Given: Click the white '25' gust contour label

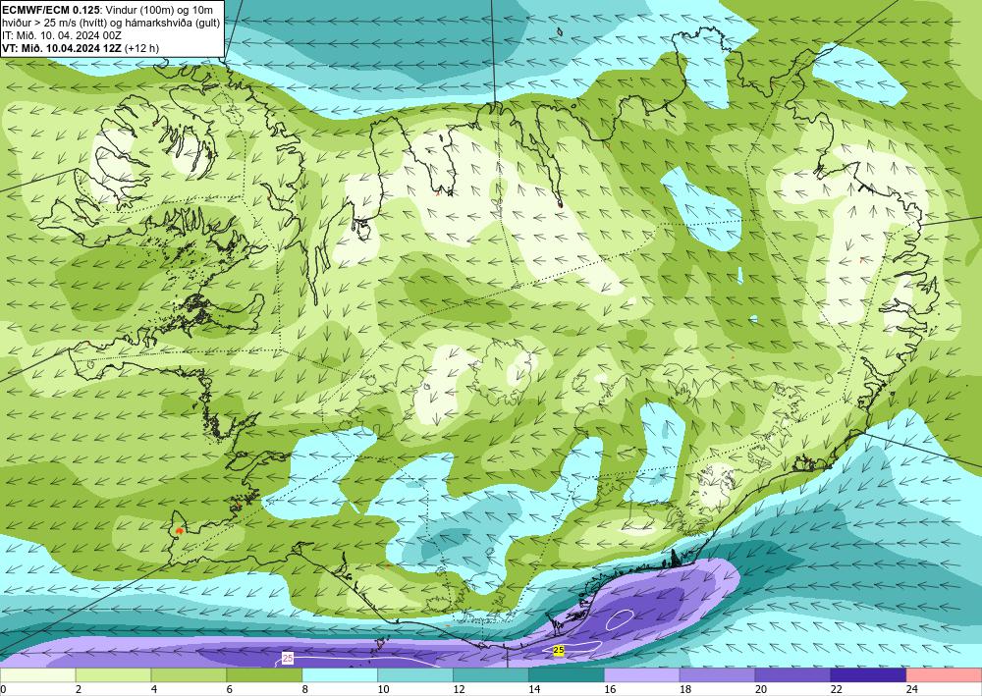Looking at the screenshot, I should [288, 659].
